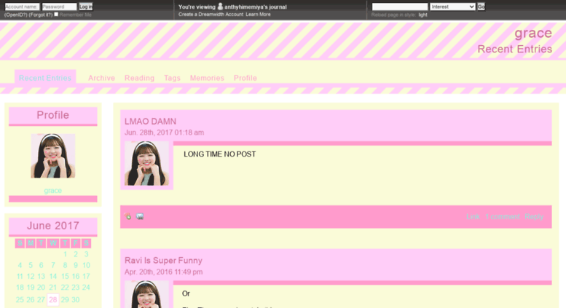Click the Go search button
This screenshot has height=308, width=566.
482,7
